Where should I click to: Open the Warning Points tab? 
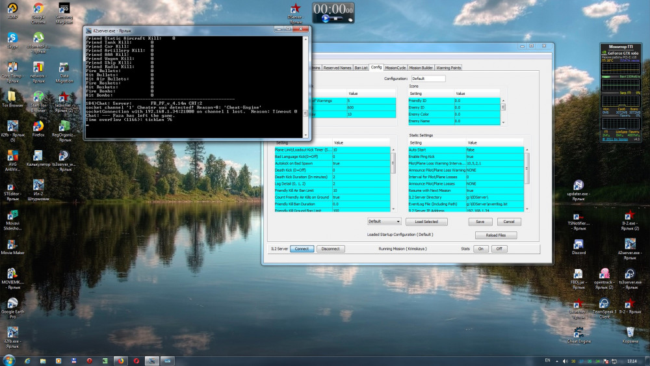[x=448, y=68]
